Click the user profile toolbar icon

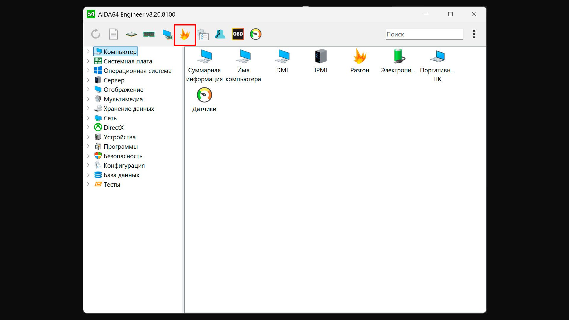[x=220, y=34]
